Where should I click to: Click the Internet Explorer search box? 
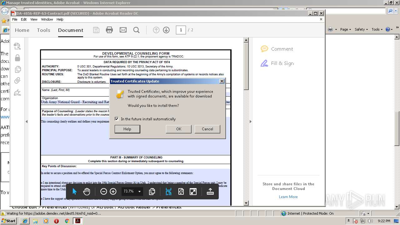pos(346,11)
